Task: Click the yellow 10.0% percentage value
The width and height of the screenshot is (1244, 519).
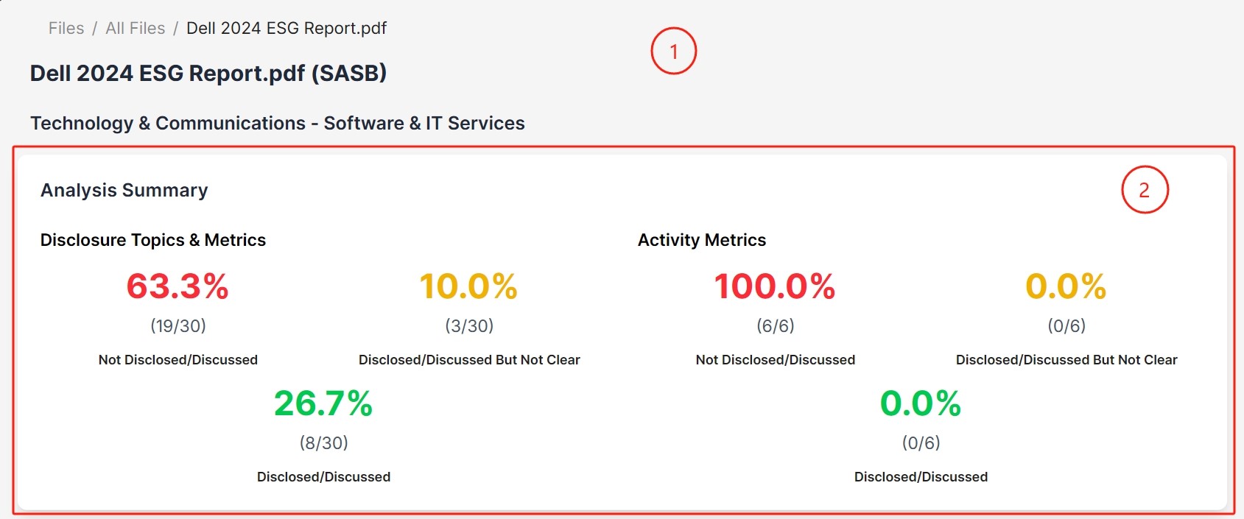Action: pos(468,286)
